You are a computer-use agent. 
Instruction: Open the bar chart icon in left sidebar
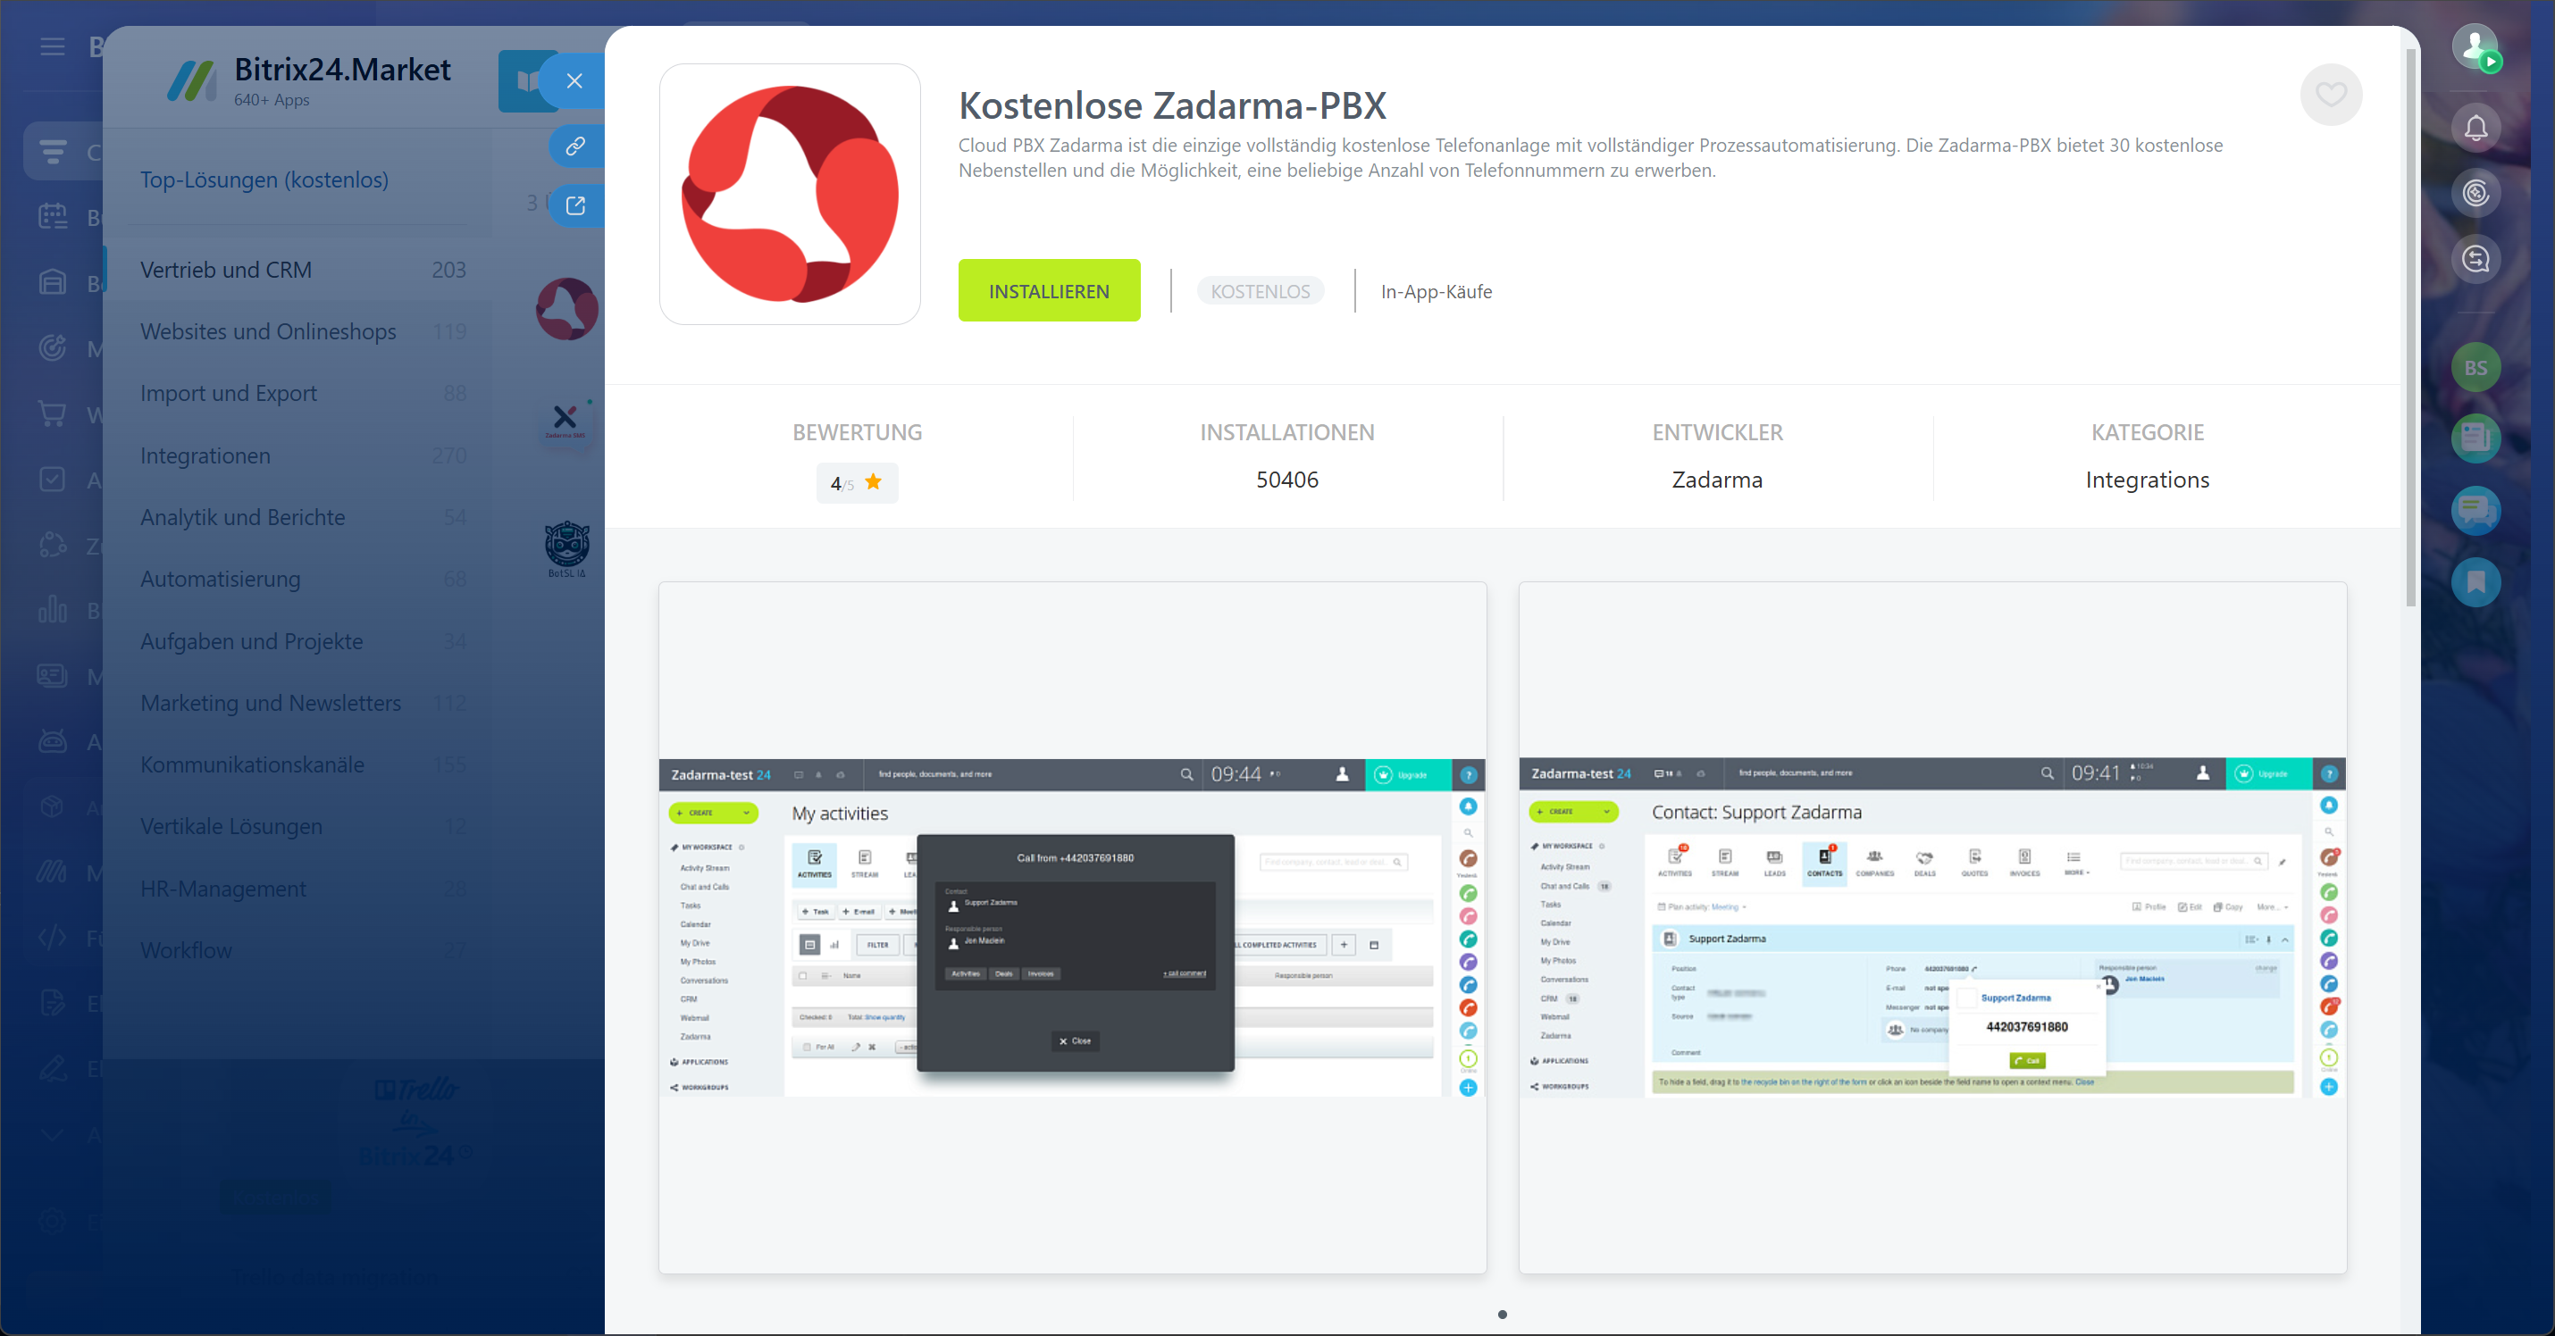tap(53, 608)
